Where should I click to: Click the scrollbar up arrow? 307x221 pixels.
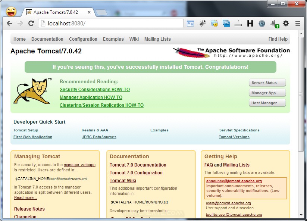pos(301,34)
